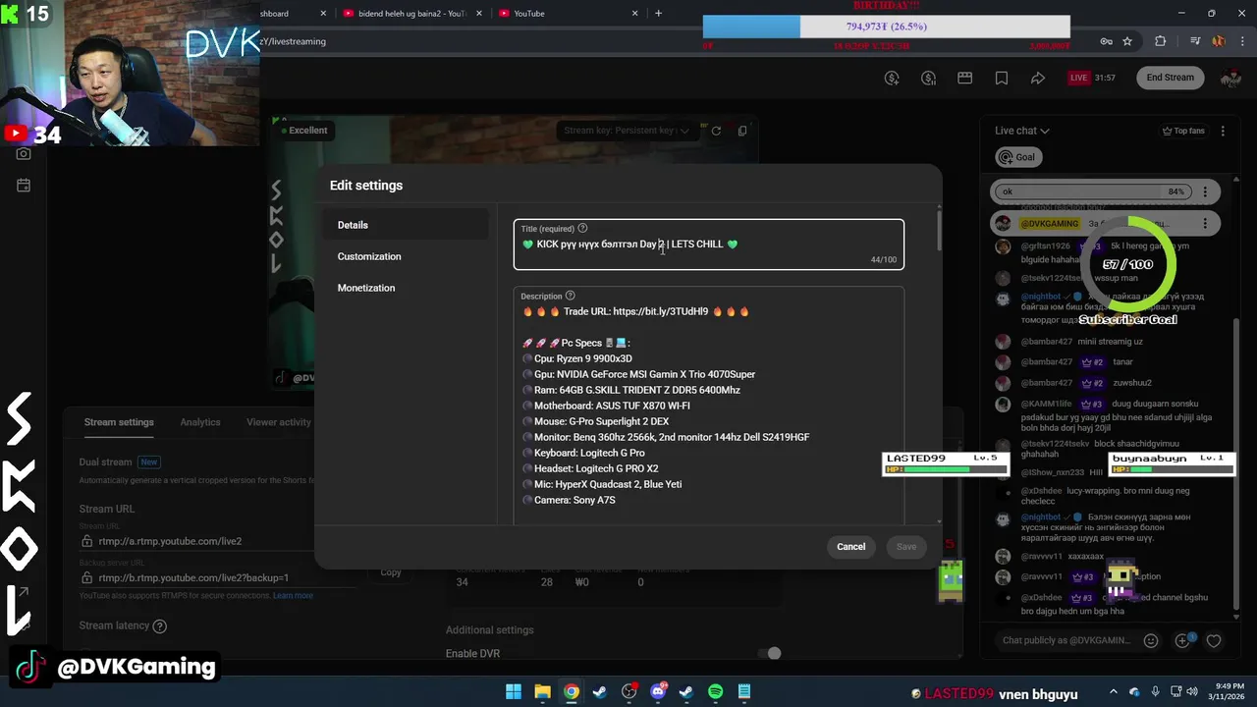Open the clip creation icon in header
Screen dimensions: 1257x707
tap(964, 78)
